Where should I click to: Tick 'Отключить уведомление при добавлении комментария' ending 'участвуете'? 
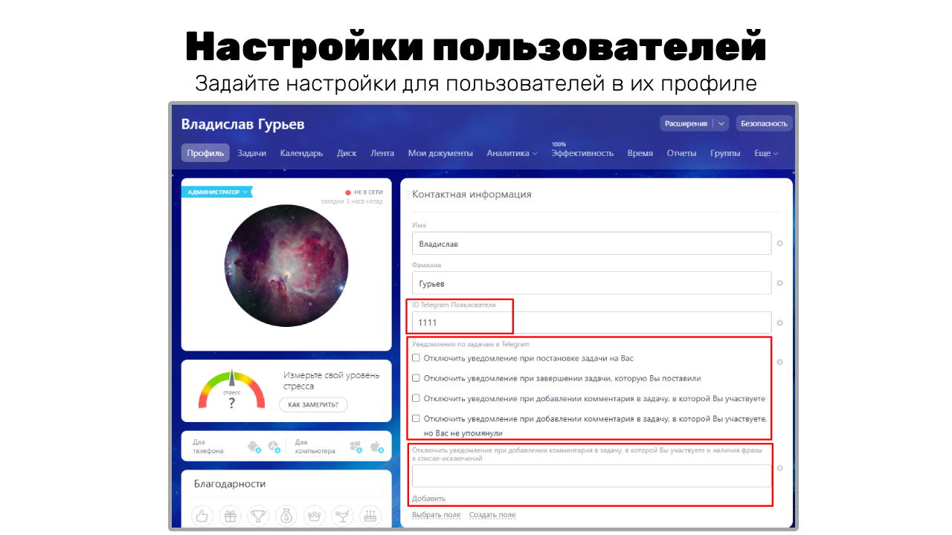pos(416,398)
